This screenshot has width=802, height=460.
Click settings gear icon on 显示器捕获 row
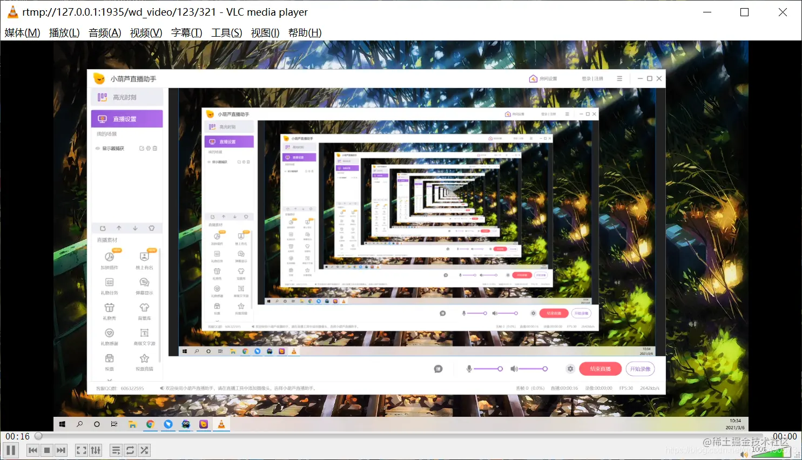pyautogui.click(x=149, y=148)
